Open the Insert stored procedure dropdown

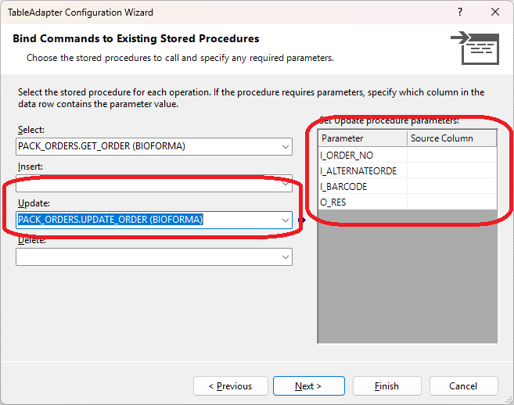click(286, 183)
